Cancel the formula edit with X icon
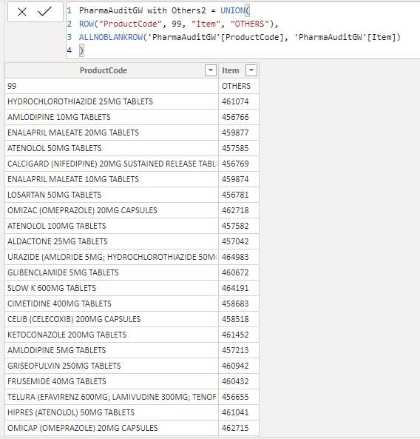Image resolution: width=420 pixels, height=439 pixels. 21,12
